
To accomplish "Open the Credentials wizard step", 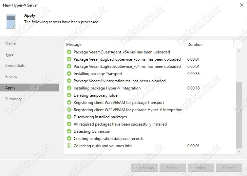I will (29, 66).
